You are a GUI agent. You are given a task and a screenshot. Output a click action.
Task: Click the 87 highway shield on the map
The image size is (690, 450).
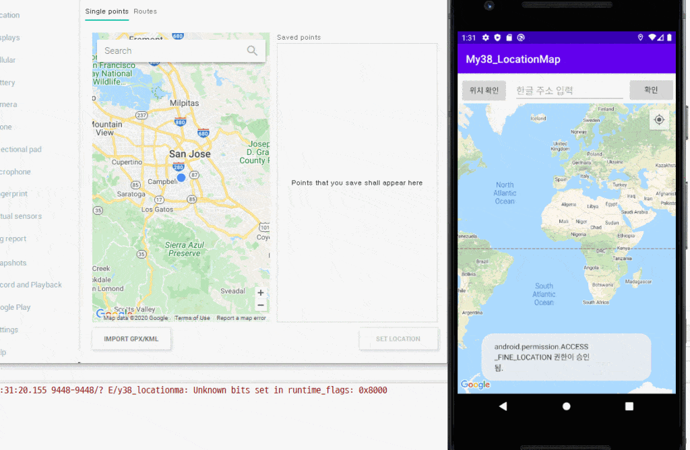(x=194, y=174)
